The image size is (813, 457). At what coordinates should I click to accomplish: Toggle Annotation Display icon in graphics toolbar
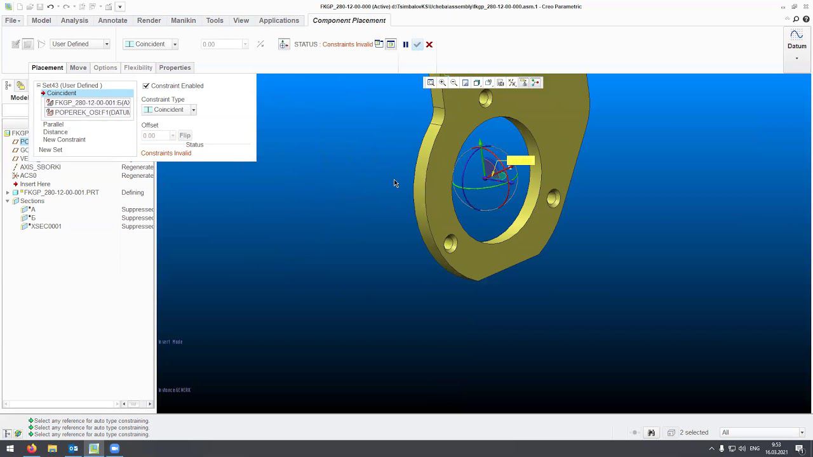(524, 83)
